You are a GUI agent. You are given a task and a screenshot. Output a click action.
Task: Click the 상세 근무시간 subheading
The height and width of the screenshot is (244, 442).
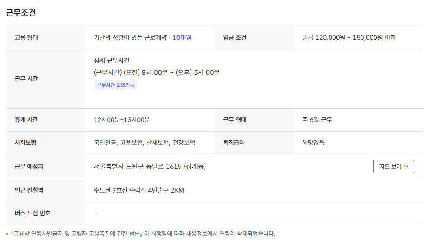pyautogui.click(x=112, y=61)
